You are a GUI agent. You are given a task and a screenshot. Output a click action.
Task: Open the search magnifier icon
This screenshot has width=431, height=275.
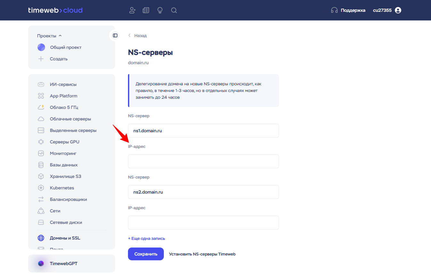click(x=174, y=10)
